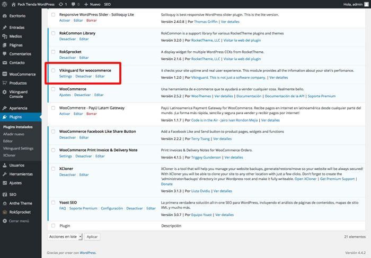Check the WooCommerce plugin row checkbox
Image resolution: width=371 pixels, height=258 pixels.
coord(53,89)
